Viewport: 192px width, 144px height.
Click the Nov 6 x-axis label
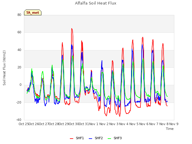point(144,124)
